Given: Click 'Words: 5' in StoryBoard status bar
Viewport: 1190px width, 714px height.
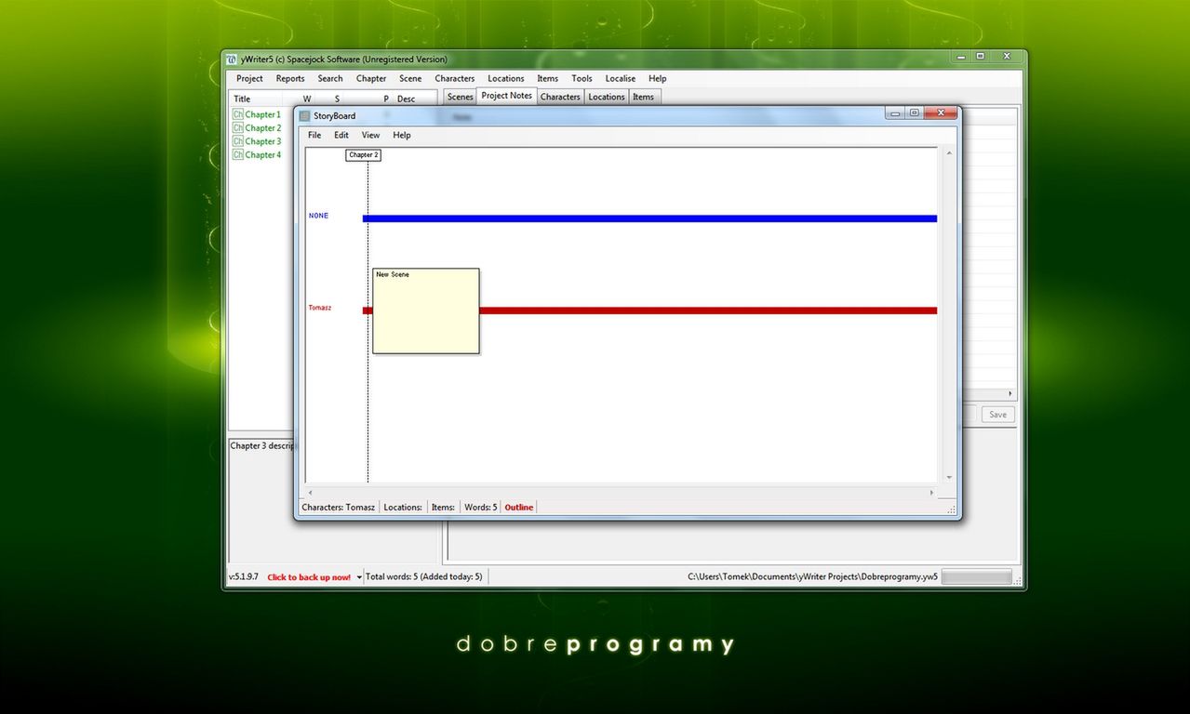Looking at the screenshot, I should pyautogui.click(x=481, y=508).
